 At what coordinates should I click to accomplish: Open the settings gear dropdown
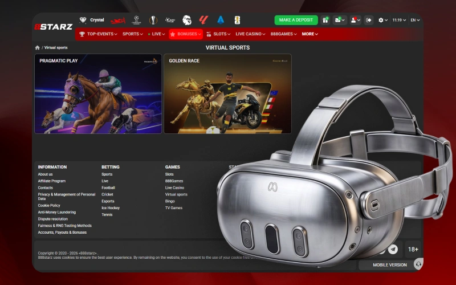click(382, 20)
